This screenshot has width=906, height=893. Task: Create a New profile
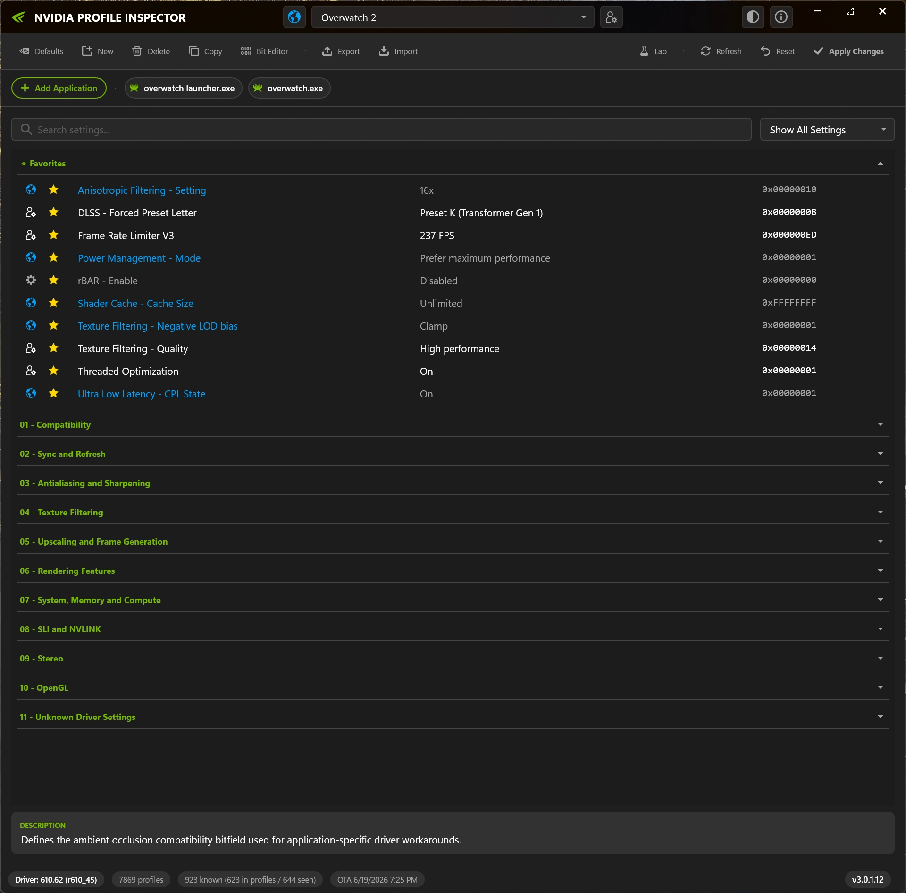point(98,51)
